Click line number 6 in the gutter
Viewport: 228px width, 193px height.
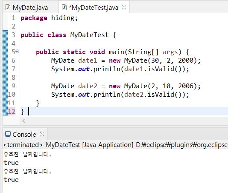(x=13, y=60)
